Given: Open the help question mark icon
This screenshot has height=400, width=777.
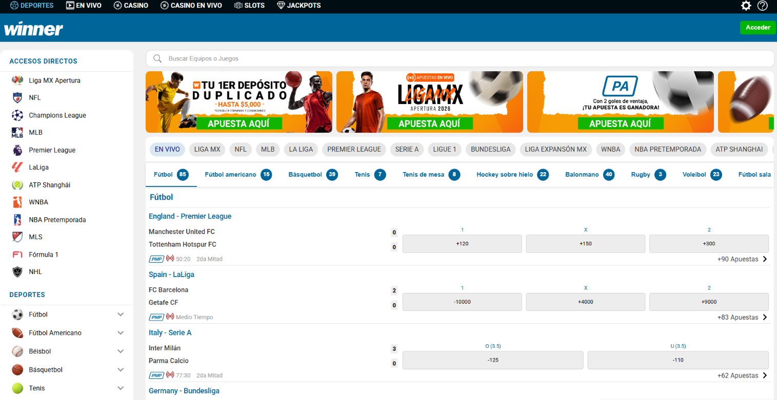Looking at the screenshot, I should (x=763, y=6).
